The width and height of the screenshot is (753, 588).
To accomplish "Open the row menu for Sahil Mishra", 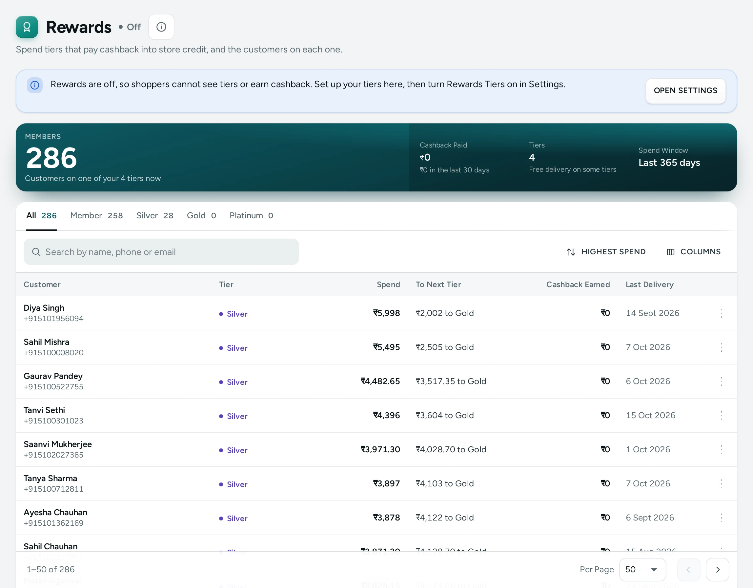I will 721,347.
